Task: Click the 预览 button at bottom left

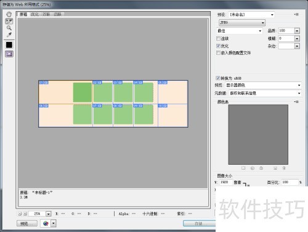Action: tap(27, 223)
